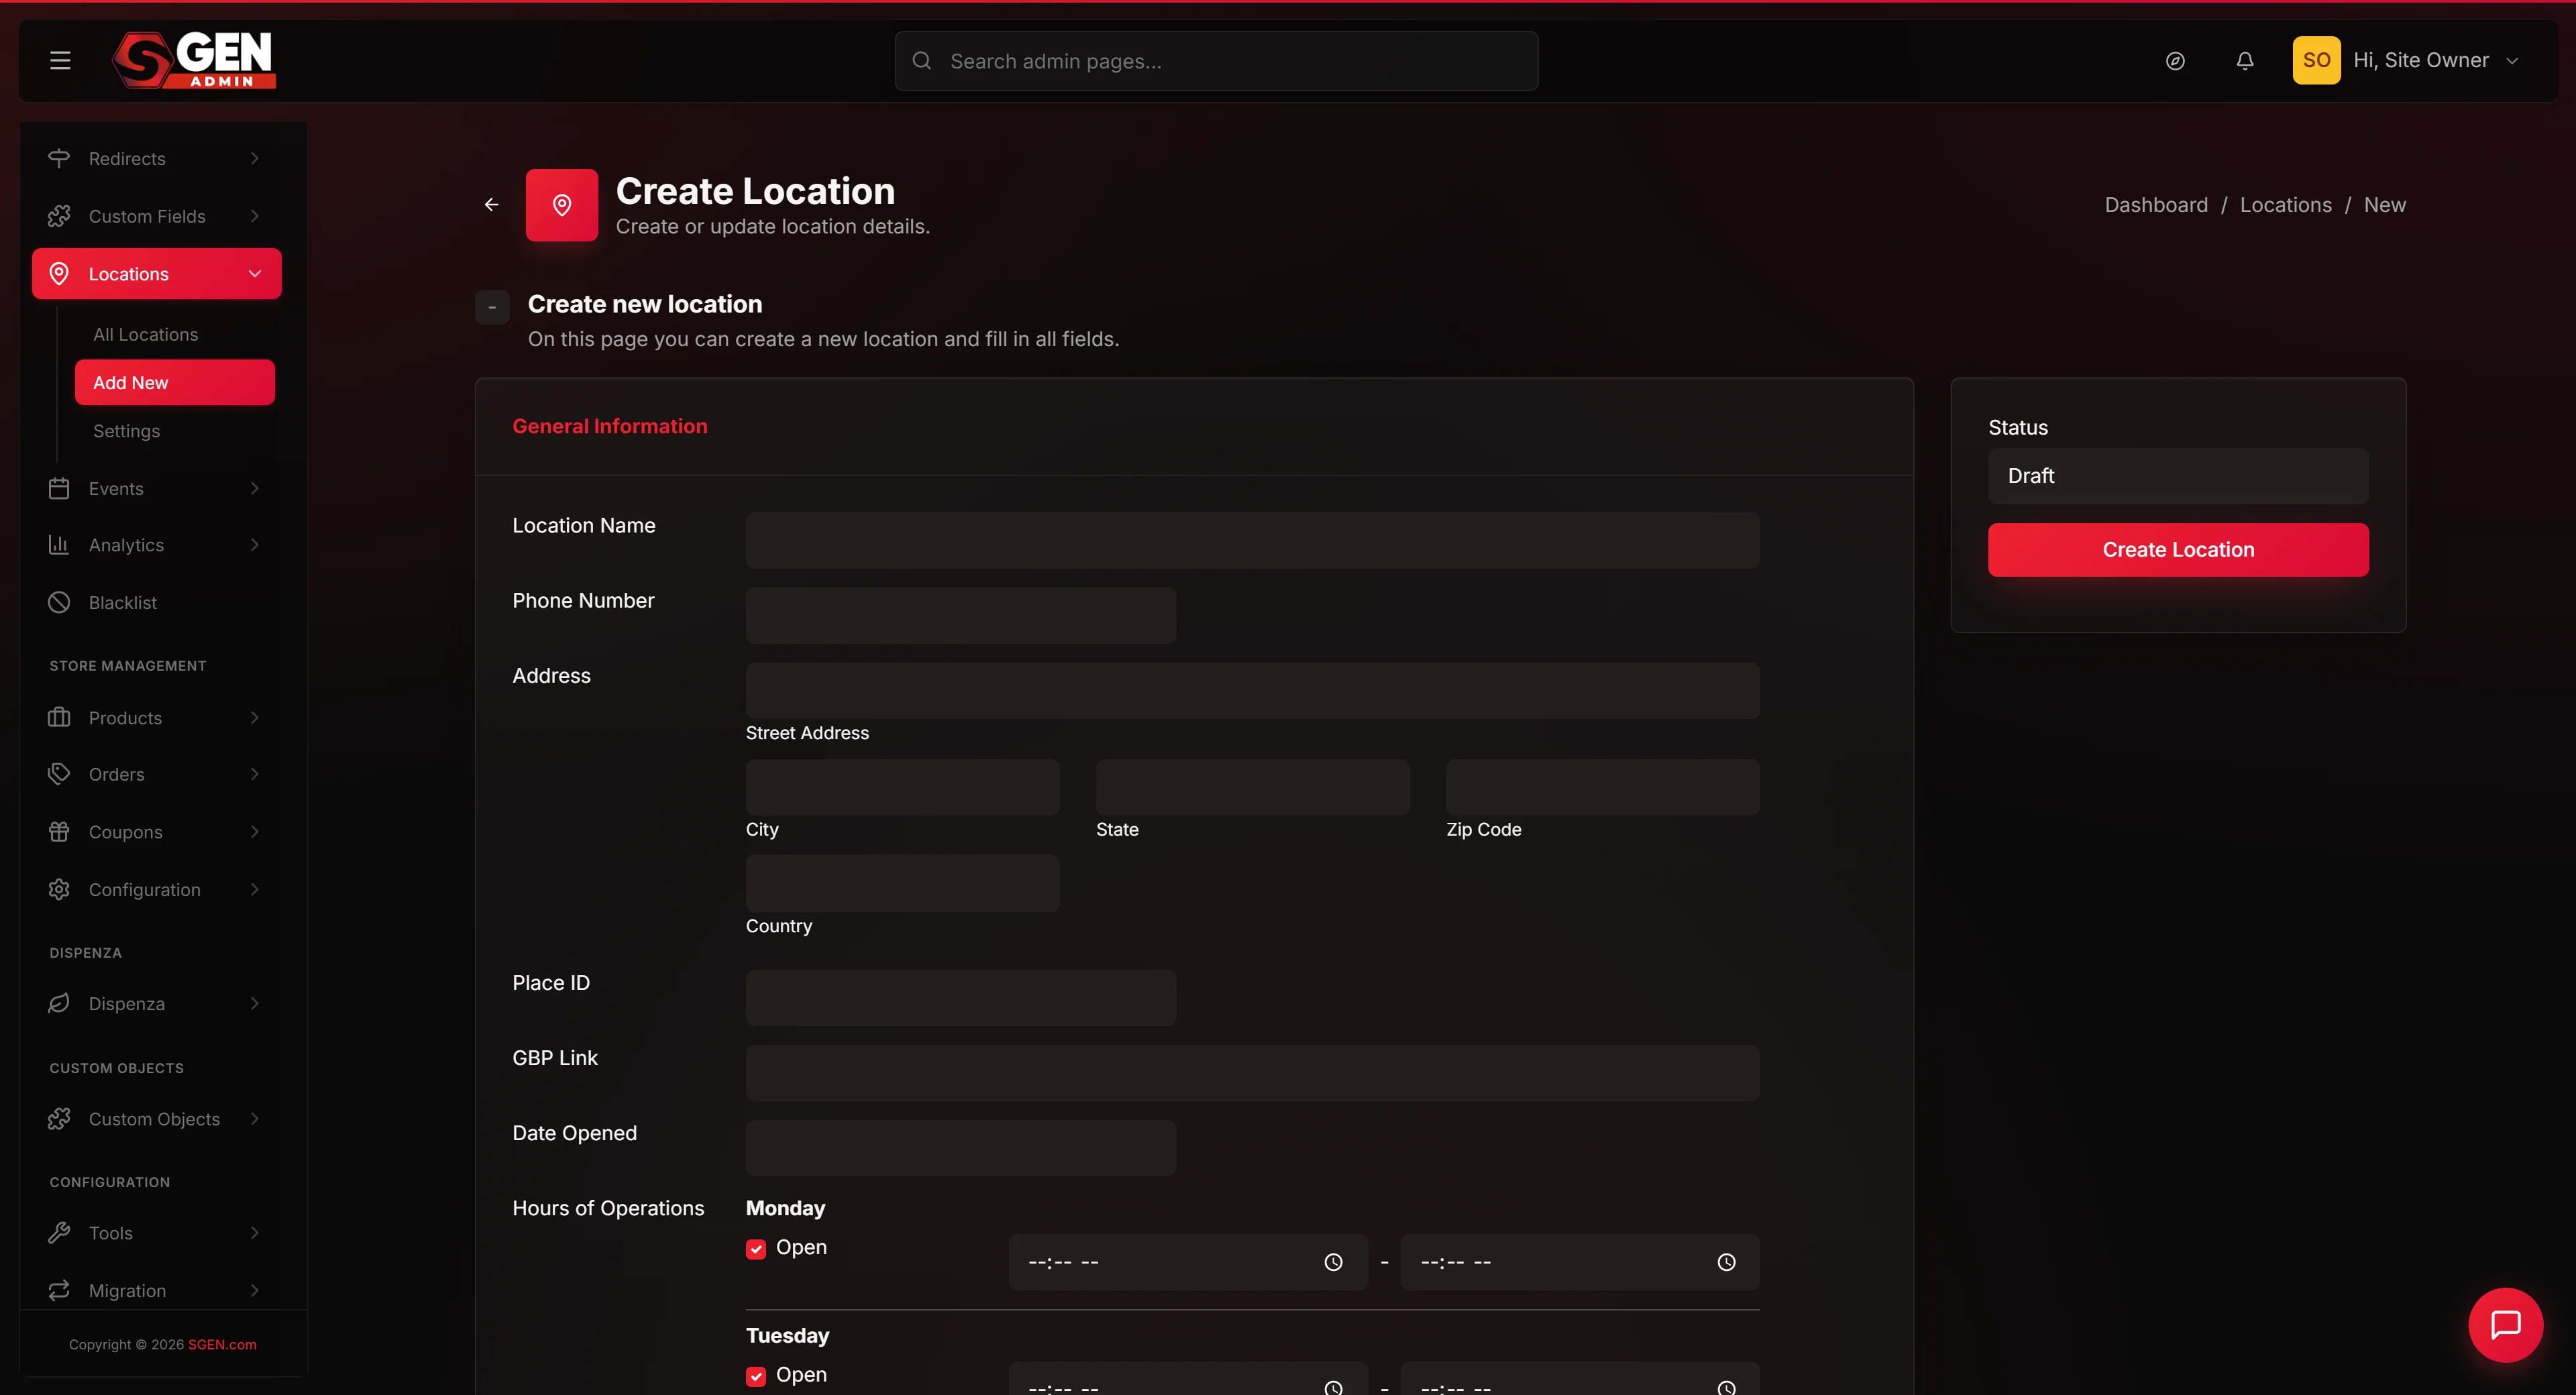Select Add New under Locations
Viewport: 2576px width, 1395px height.
click(x=174, y=382)
